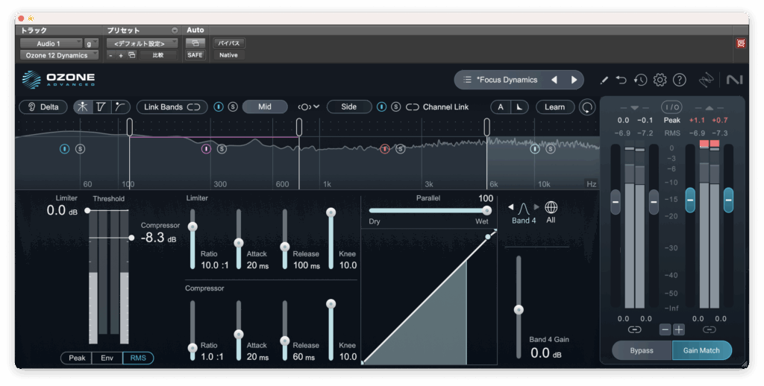Click the undo arrow icon
764x386 pixels.
point(621,80)
